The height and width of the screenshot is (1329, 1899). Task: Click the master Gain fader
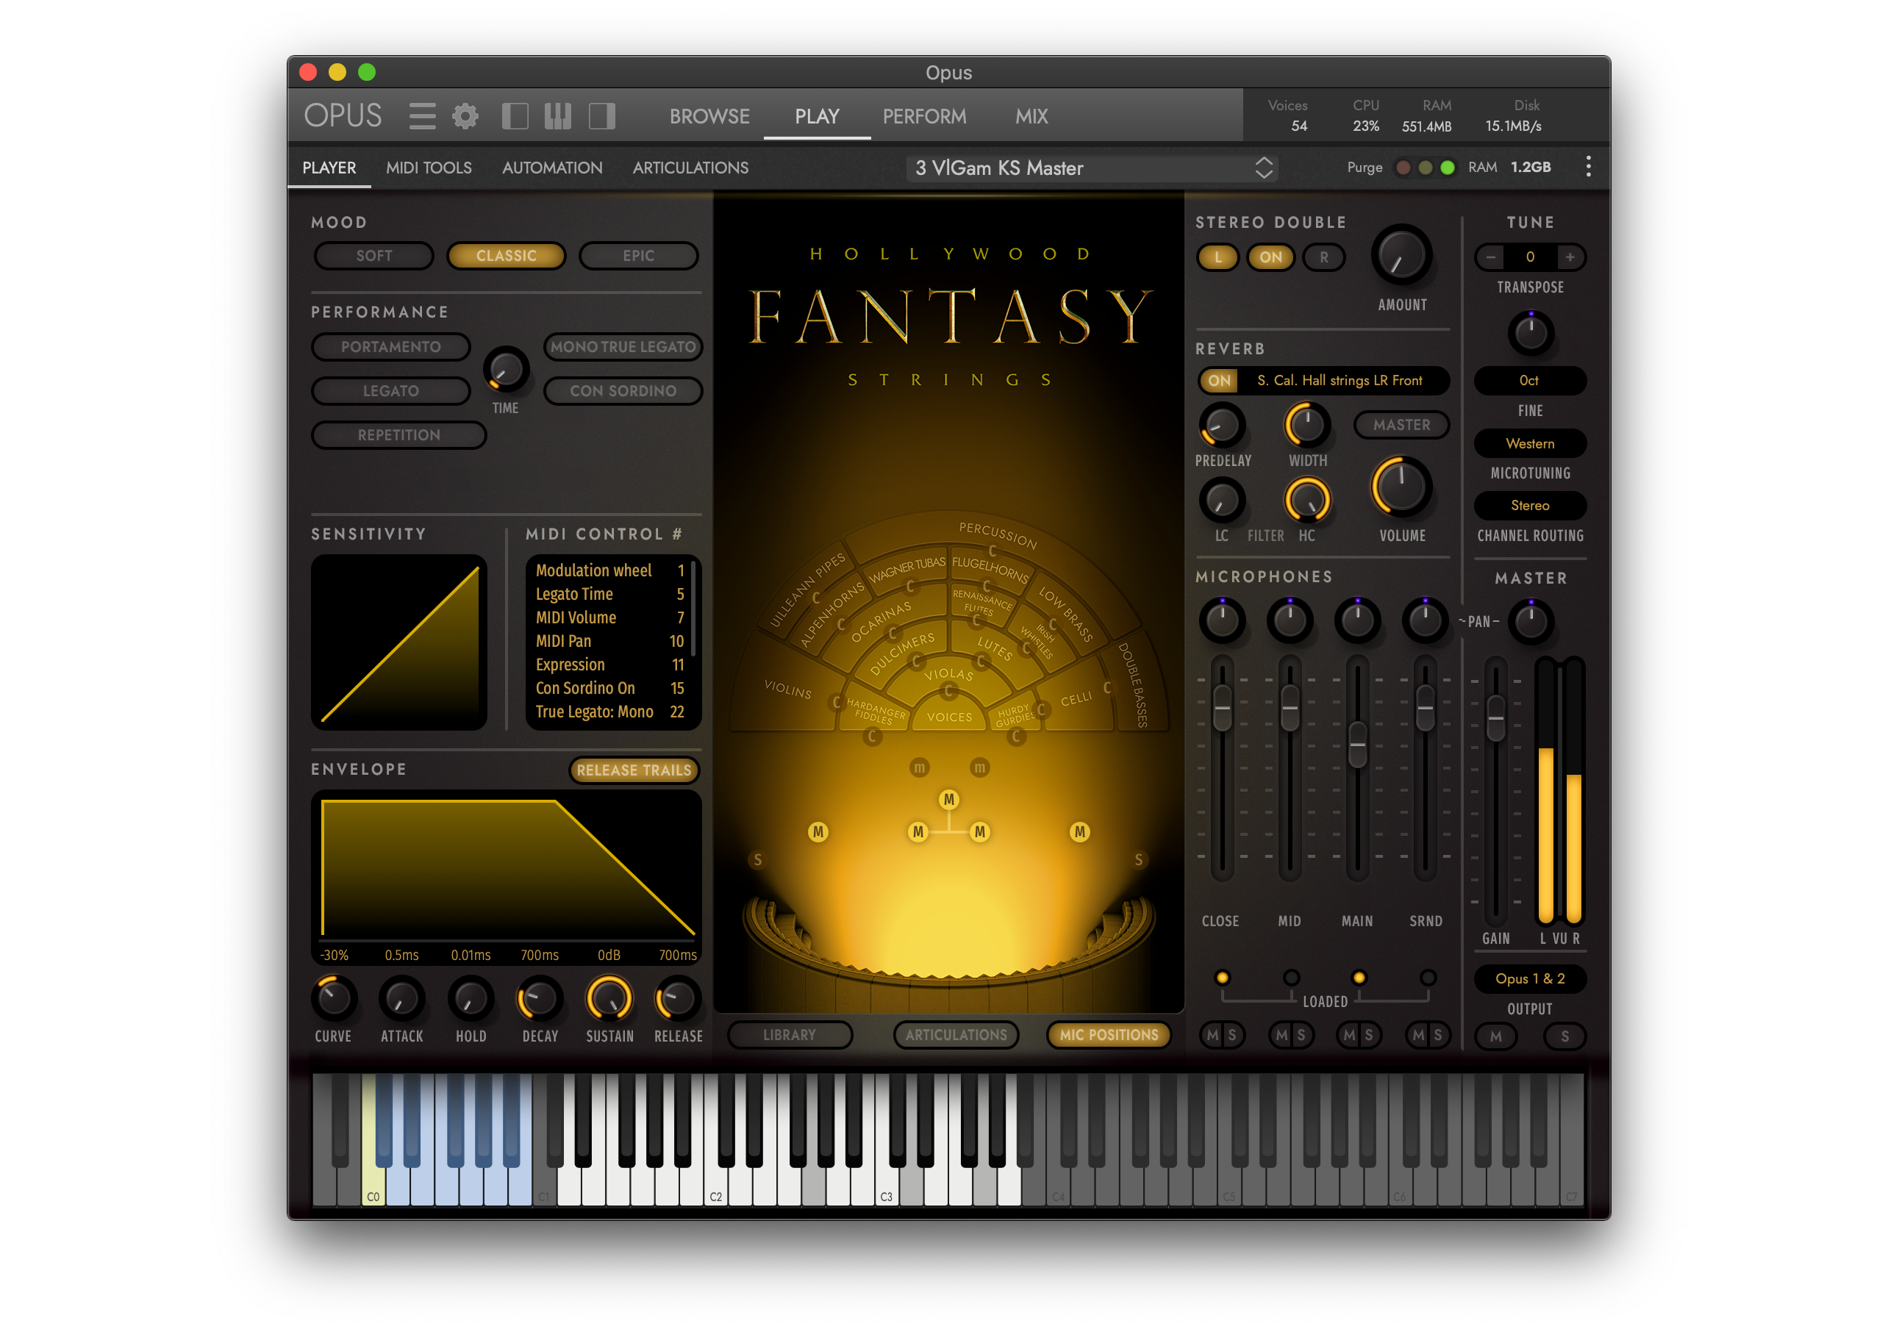1495,718
